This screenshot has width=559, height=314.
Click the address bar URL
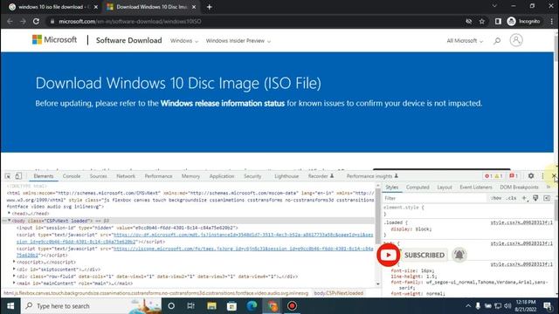tap(130, 21)
